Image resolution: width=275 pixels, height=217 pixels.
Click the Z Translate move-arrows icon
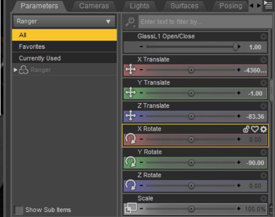(x=131, y=116)
